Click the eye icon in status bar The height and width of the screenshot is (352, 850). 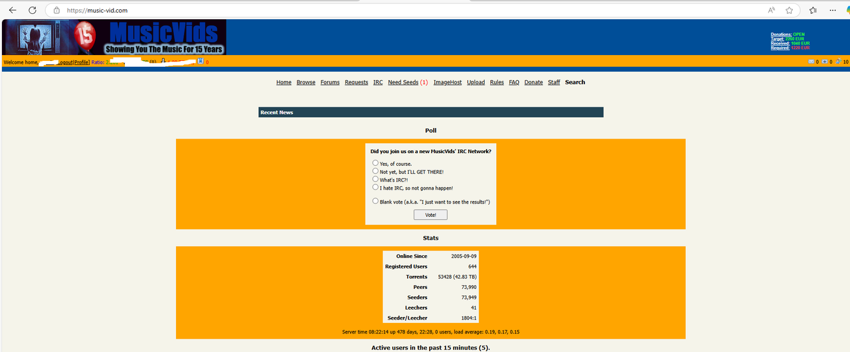(x=825, y=62)
